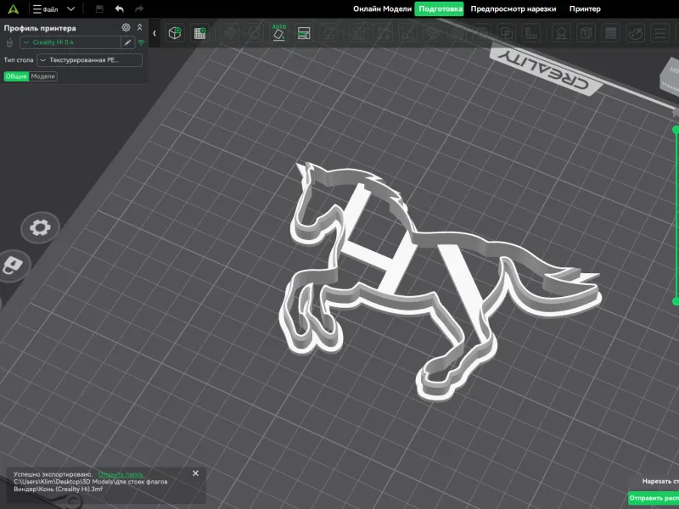Undo the last action
The image size is (679, 509).
tap(120, 8)
